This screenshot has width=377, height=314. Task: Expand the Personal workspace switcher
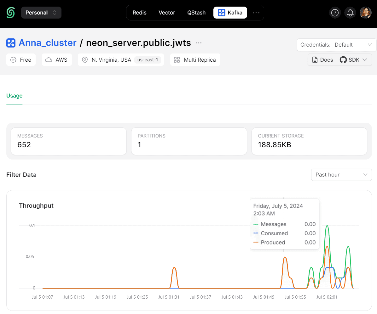coord(41,13)
